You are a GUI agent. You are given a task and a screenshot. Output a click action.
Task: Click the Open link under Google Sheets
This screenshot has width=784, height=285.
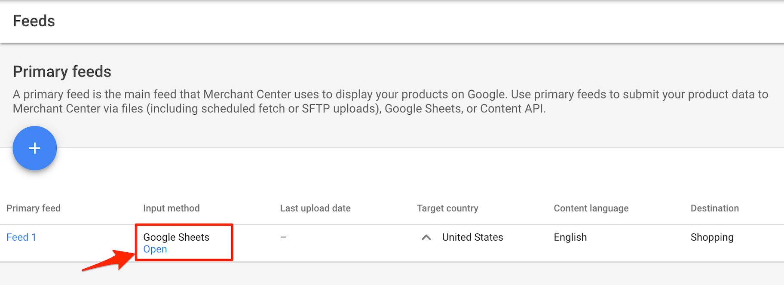click(155, 249)
